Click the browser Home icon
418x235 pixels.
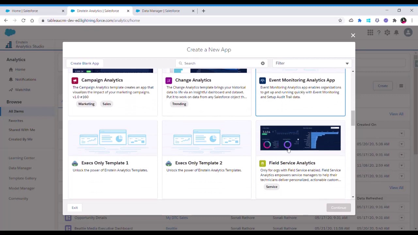click(x=32, y=21)
